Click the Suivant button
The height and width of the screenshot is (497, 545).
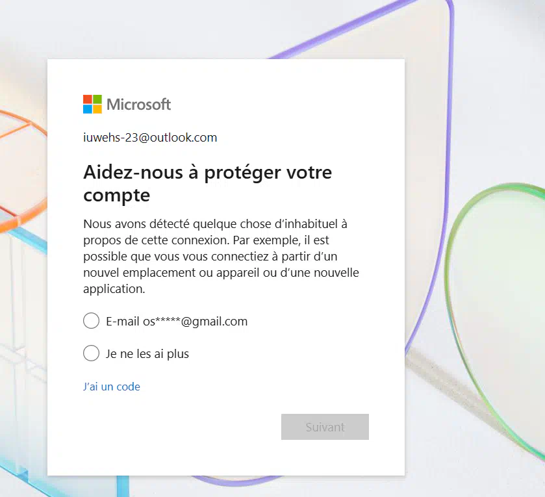click(325, 427)
